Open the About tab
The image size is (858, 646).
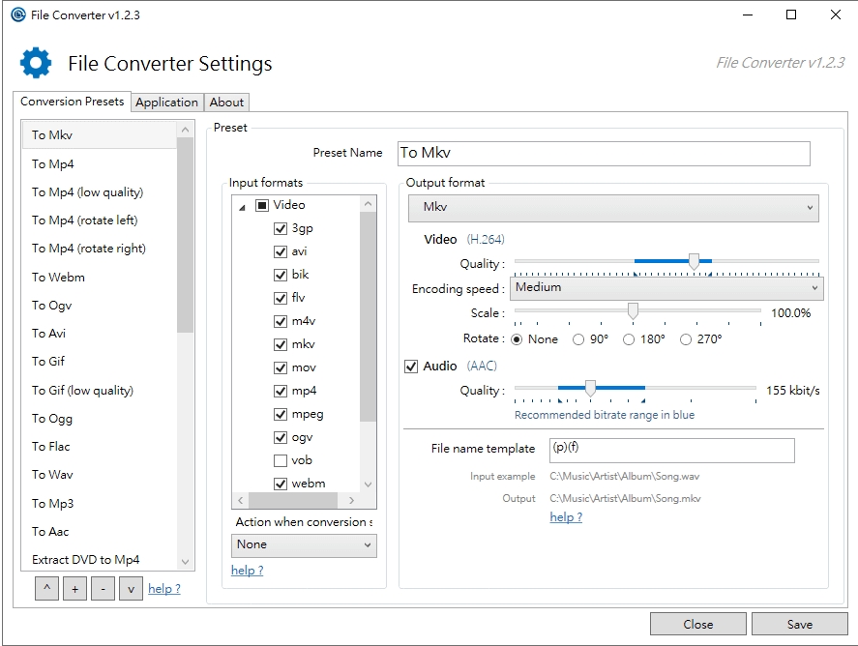pos(227,103)
